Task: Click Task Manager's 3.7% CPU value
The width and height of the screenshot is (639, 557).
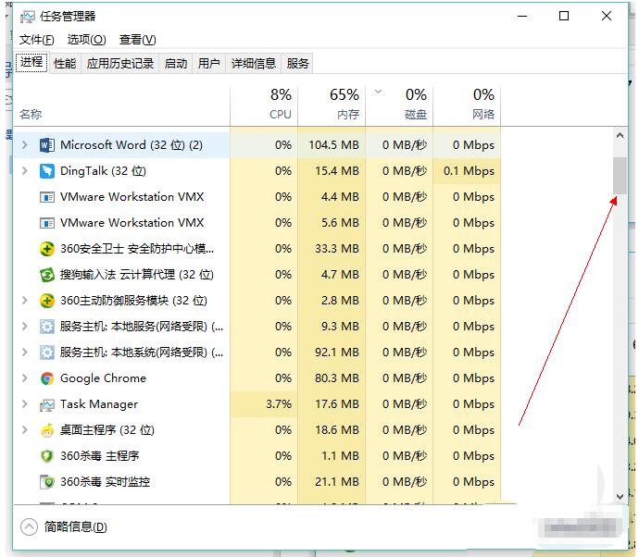Action: pos(279,404)
